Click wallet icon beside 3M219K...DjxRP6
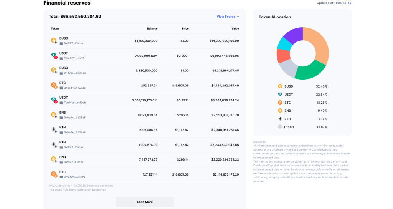 coord(61,177)
